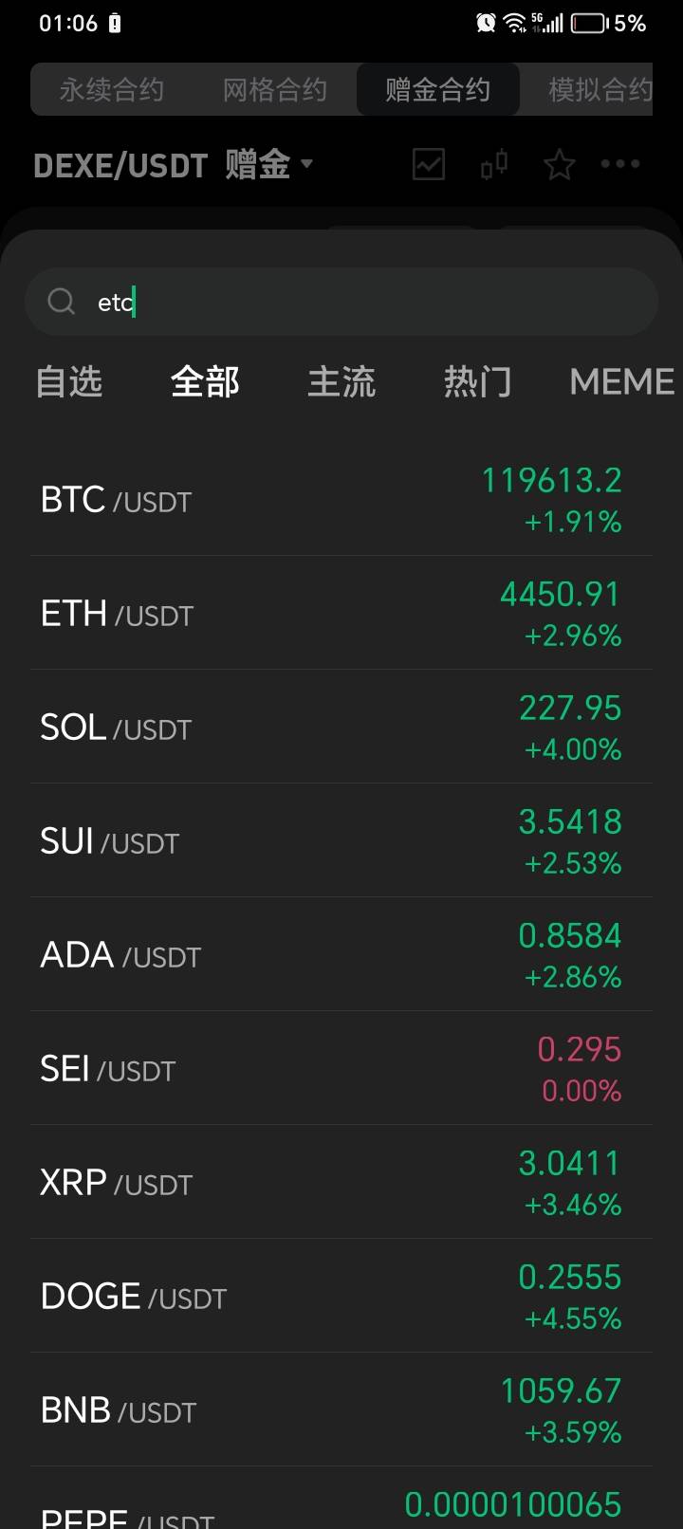Open the SEI/USDT pair row

pos(341,1069)
